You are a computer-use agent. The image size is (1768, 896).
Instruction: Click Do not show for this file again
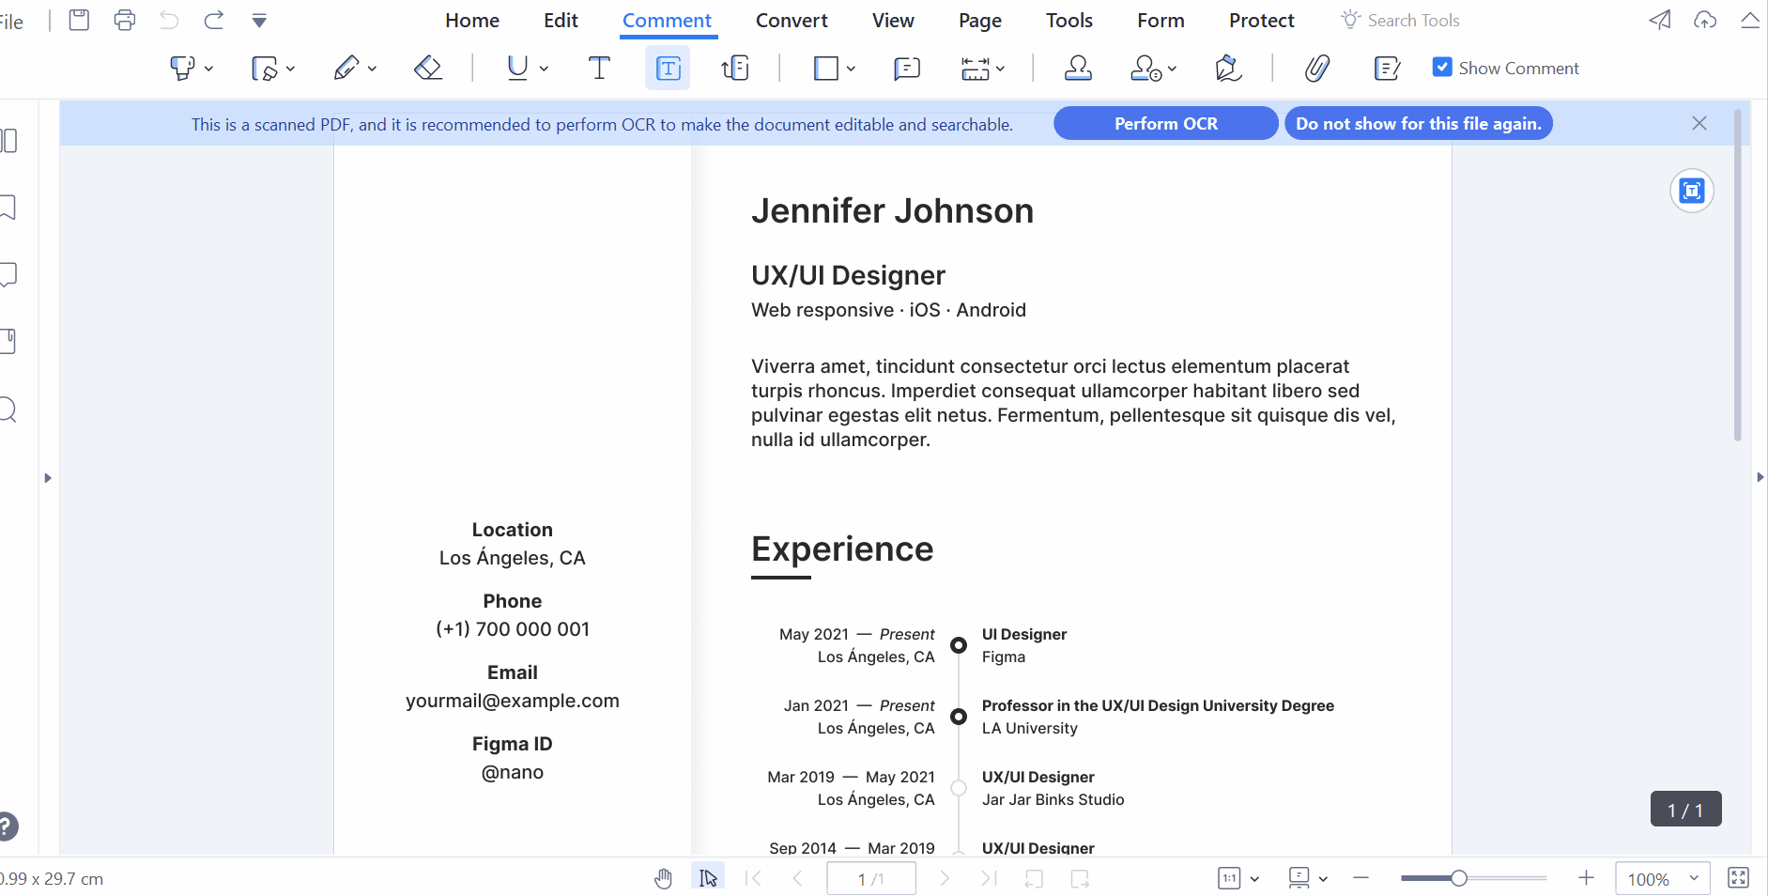1418,123
